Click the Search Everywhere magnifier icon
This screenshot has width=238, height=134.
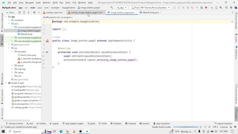click(x=226, y=7)
